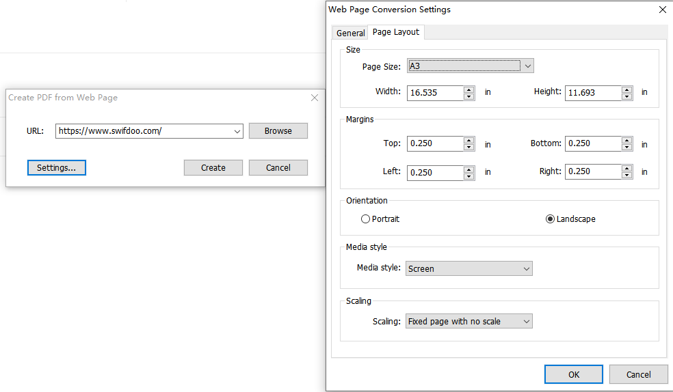This screenshot has width=673, height=392.
Task: Click the Create button
Action: coord(213,168)
